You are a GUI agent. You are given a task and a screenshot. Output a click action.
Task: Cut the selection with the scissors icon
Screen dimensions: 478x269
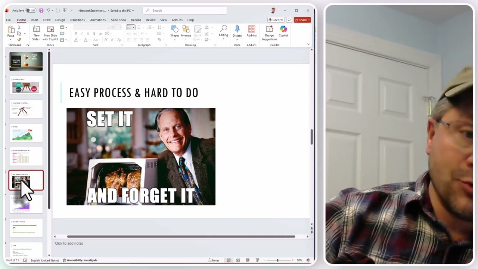coord(19,28)
